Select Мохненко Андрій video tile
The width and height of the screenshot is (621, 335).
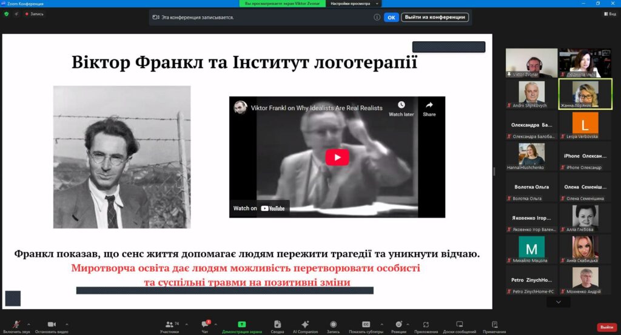[585, 280]
